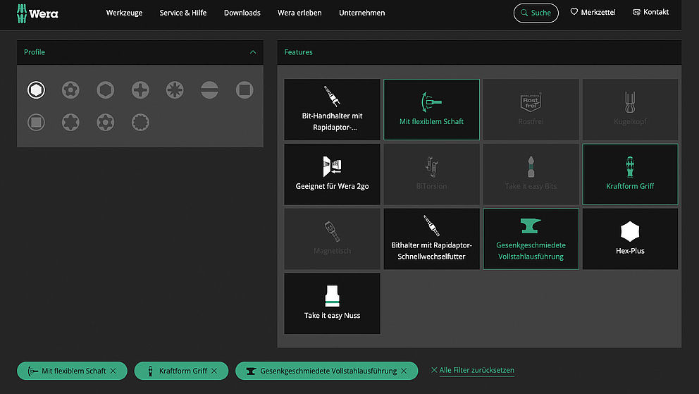This screenshot has height=394, width=699.
Task: Click the Features panel header
Action: [479, 52]
